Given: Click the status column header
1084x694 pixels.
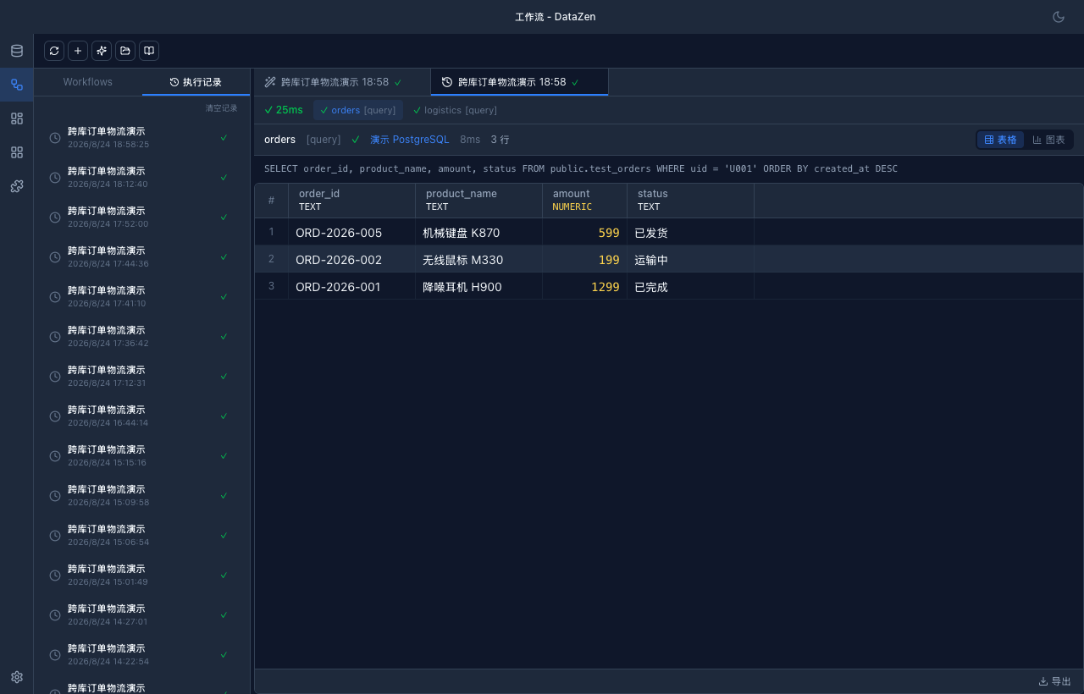Looking at the screenshot, I should pyautogui.click(x=690, y=201).
